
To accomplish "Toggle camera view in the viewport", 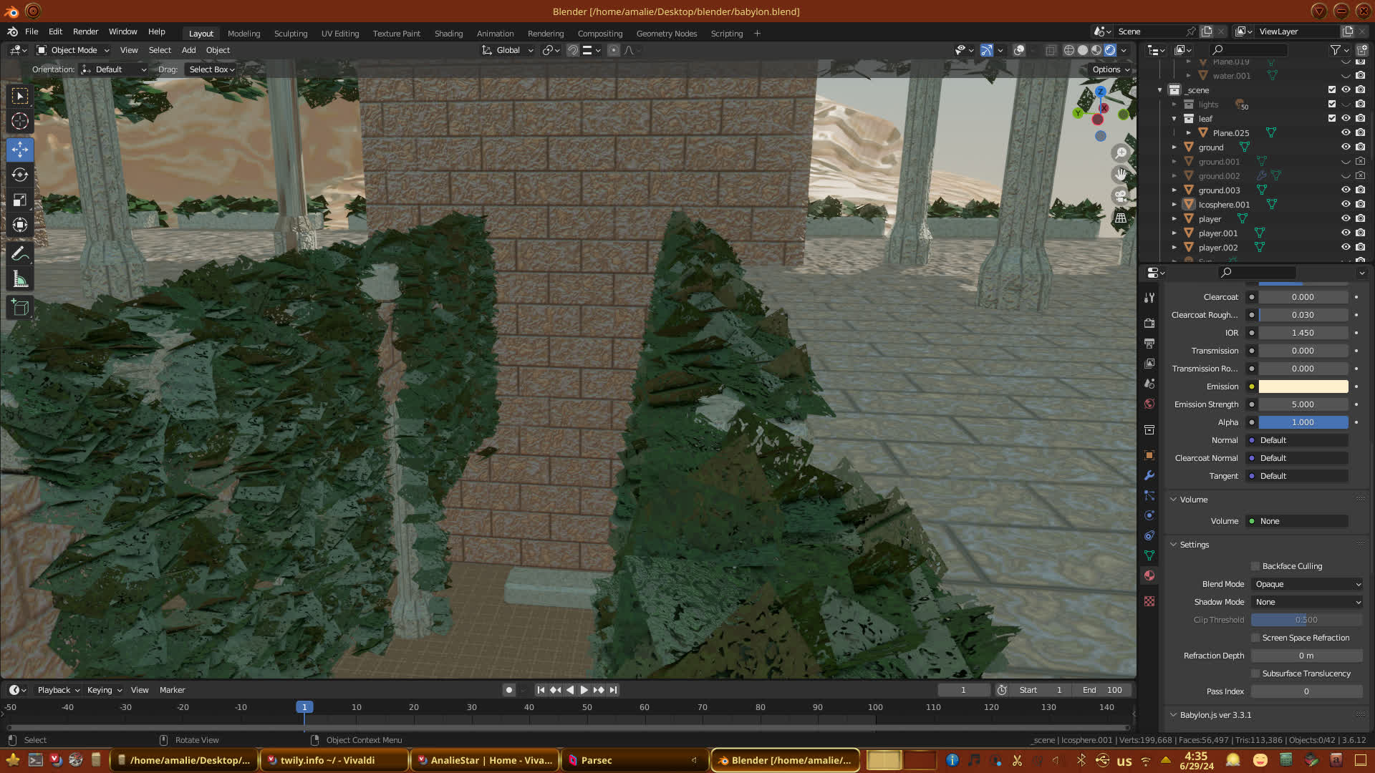I will 1121,196.
